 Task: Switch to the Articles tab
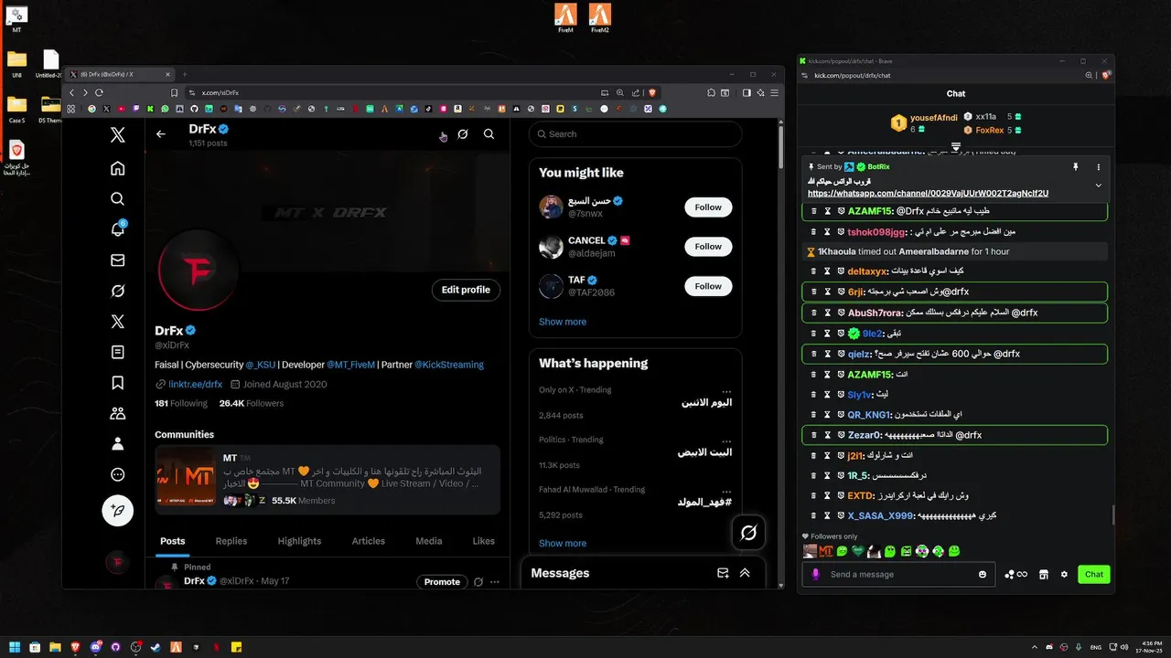(369, 541)
